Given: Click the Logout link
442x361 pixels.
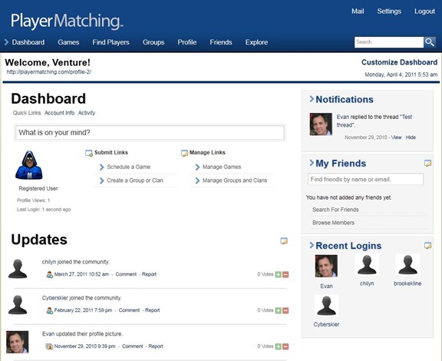Looking at the screenshot, I should 424,12.
